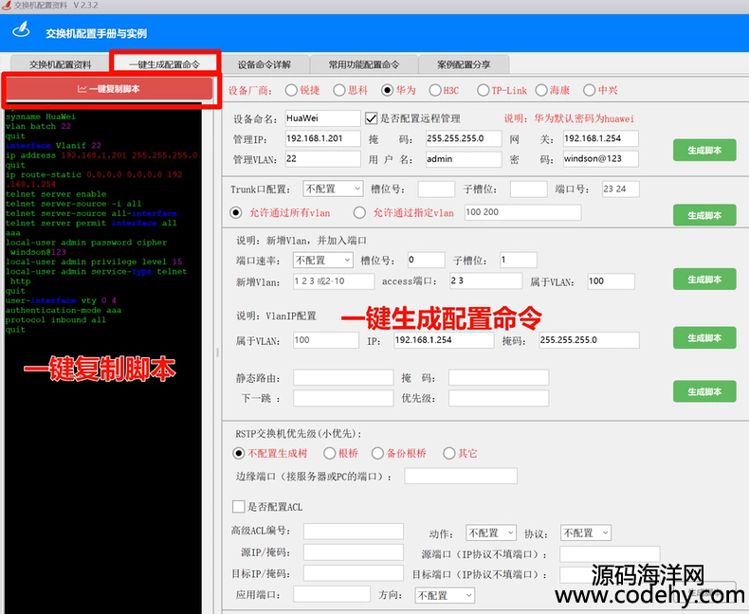
Task: Click the 管理IP field with 192.168.1.201
Action: tap(322, 138)
